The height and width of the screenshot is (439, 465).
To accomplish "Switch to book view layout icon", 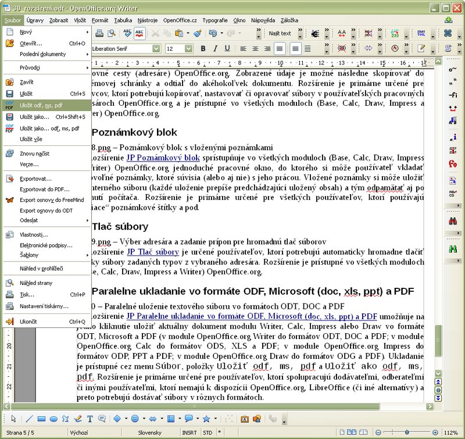I will click(x=363, y=432).
